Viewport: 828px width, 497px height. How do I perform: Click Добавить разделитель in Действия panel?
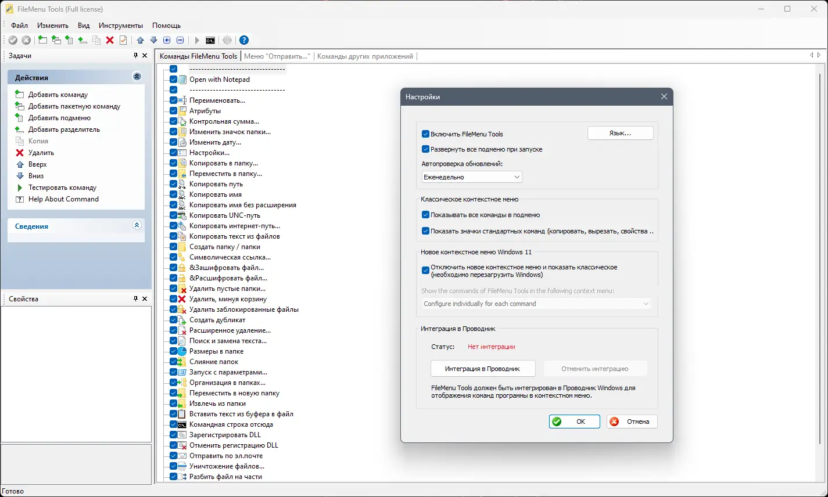64,129
